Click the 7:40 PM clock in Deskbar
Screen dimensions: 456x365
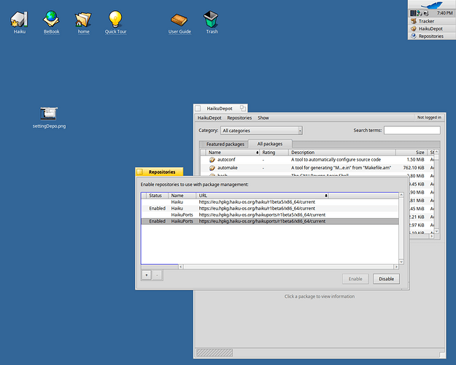(x=444, y=13)
